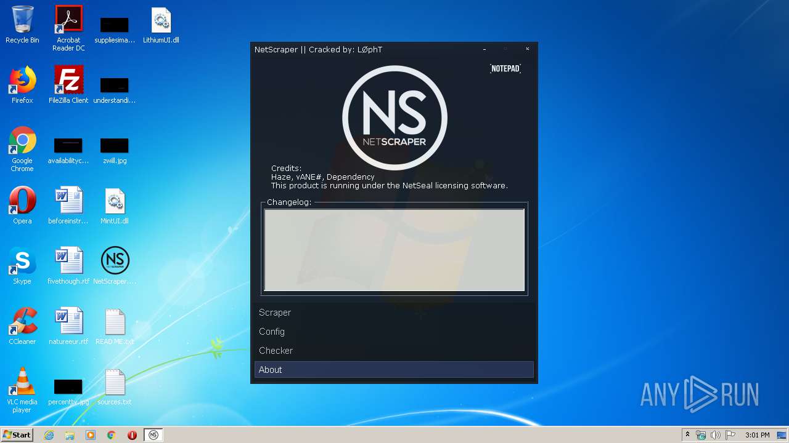Open Google Chrome desktop shortcut
Viewport: 789px width, 443px height.
coord(22,149)
